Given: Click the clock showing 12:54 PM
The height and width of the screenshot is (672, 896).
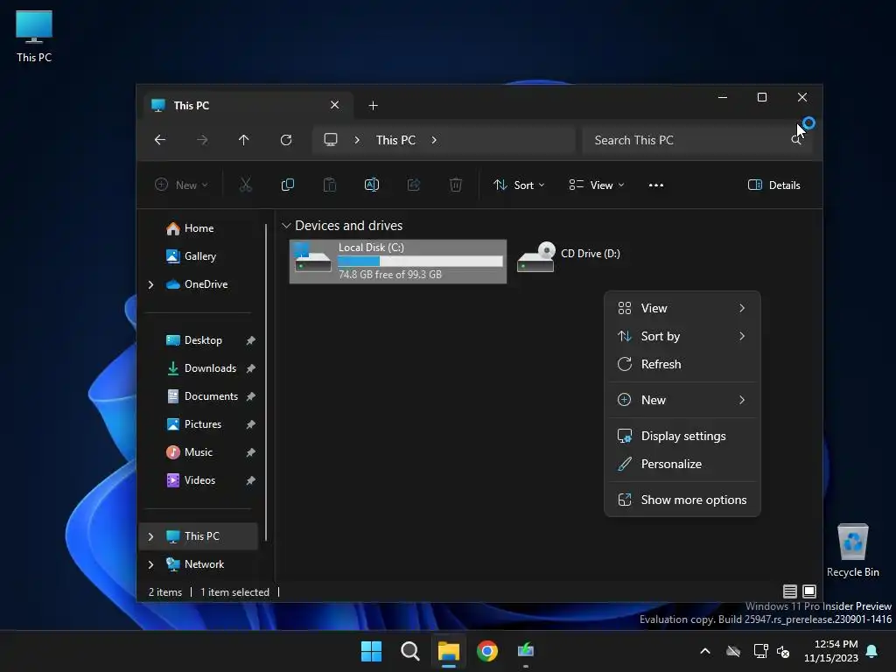Looking at the screenshot, I should click(836, 644).
